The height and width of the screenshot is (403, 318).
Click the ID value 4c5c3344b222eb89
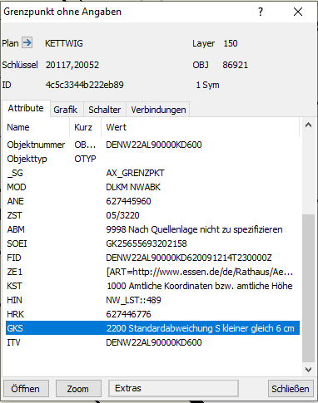(x=85, y=85)
